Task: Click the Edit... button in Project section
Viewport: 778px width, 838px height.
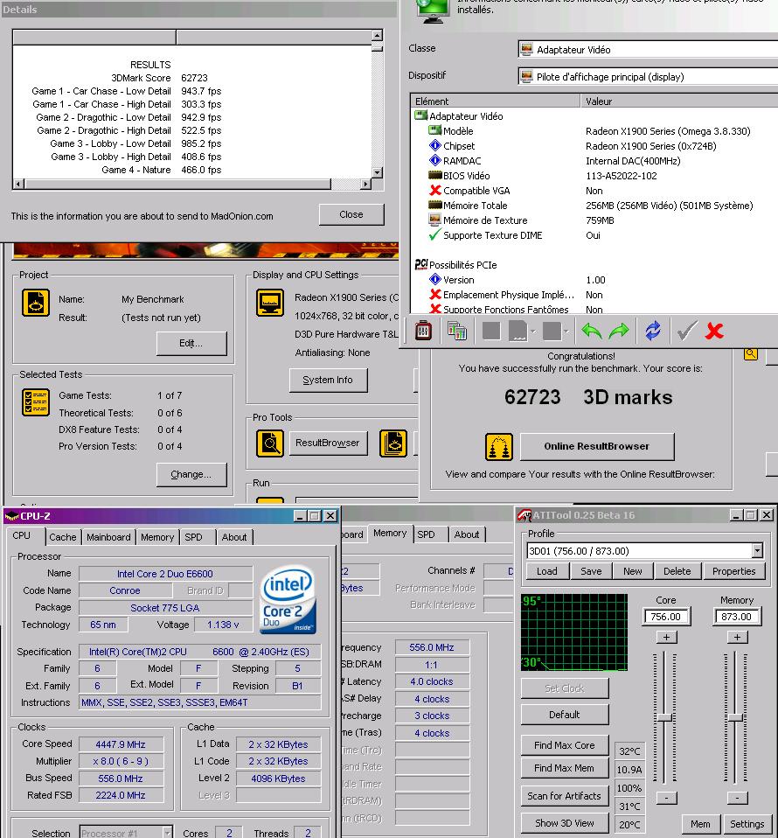Action: (191, 343)
